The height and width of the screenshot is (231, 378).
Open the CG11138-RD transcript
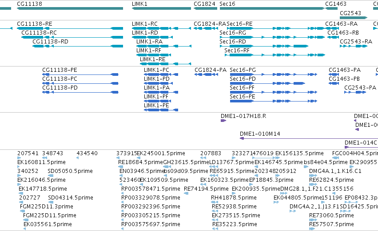[50, 42]
